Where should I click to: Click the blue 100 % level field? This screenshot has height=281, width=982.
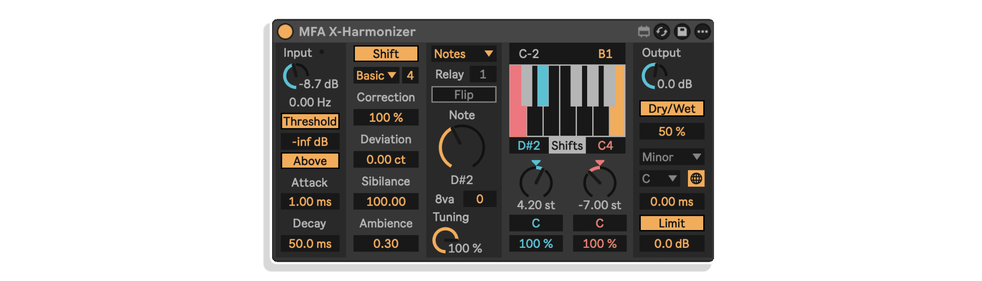pyautogui.click(x=536, y=244)
